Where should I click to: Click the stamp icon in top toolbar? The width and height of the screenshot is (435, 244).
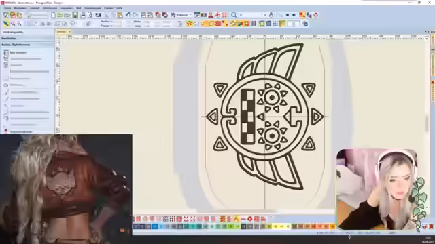pyautogui.click(x=211, y=15)
